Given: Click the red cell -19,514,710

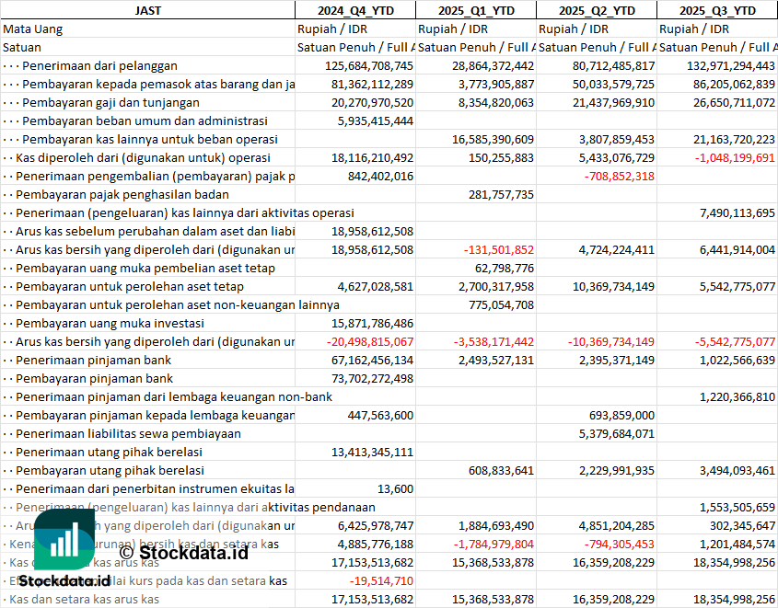Looking at the screenshot, I should [381, 580].
